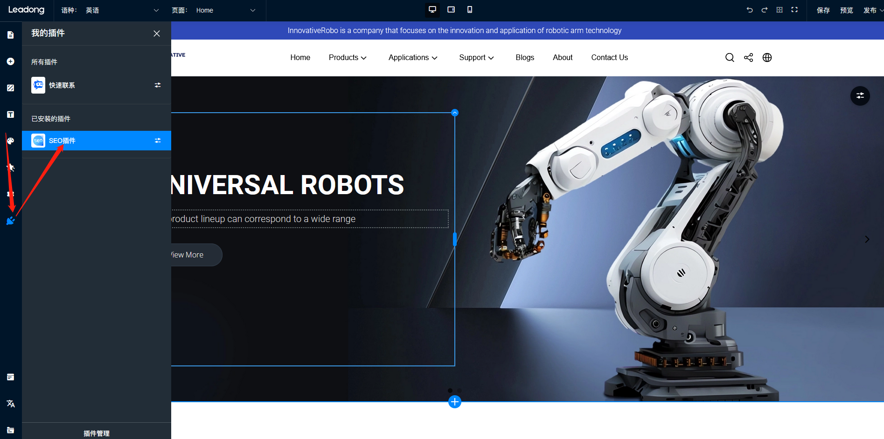Click 插件管理 at panel bottom
This screenshot has height=439, width=884.
(97, 433)
